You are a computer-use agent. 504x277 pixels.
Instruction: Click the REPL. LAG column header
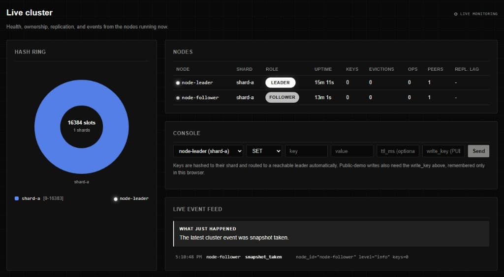pyautogui.click(x=467, y=69)
